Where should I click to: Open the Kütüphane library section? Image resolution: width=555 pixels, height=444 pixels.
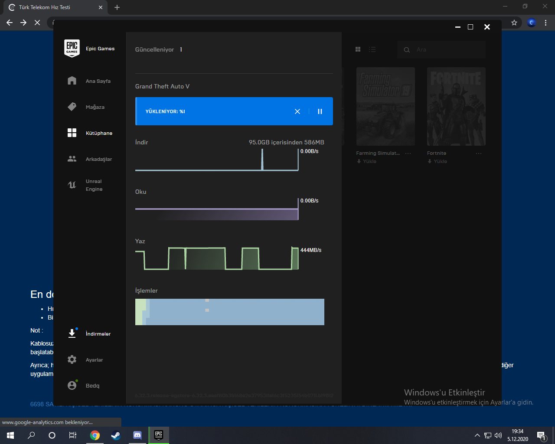tap(98, 133)
